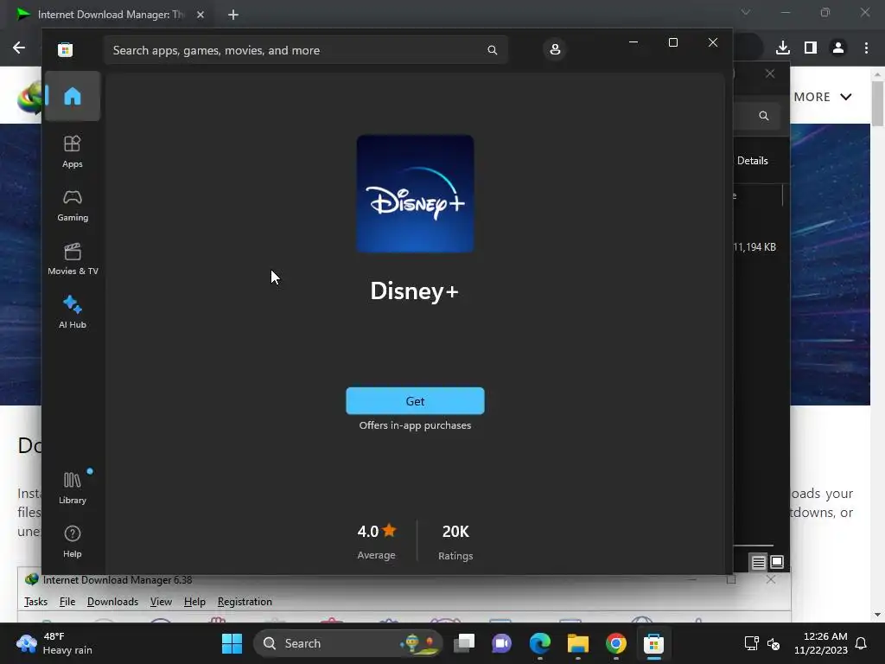
Task: Open Chrome downloads icon
Action: 782,48
